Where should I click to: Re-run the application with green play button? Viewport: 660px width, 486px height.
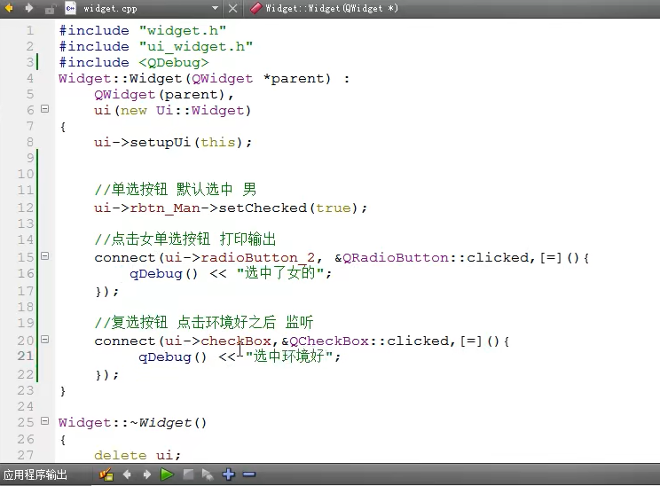(167, 474)
